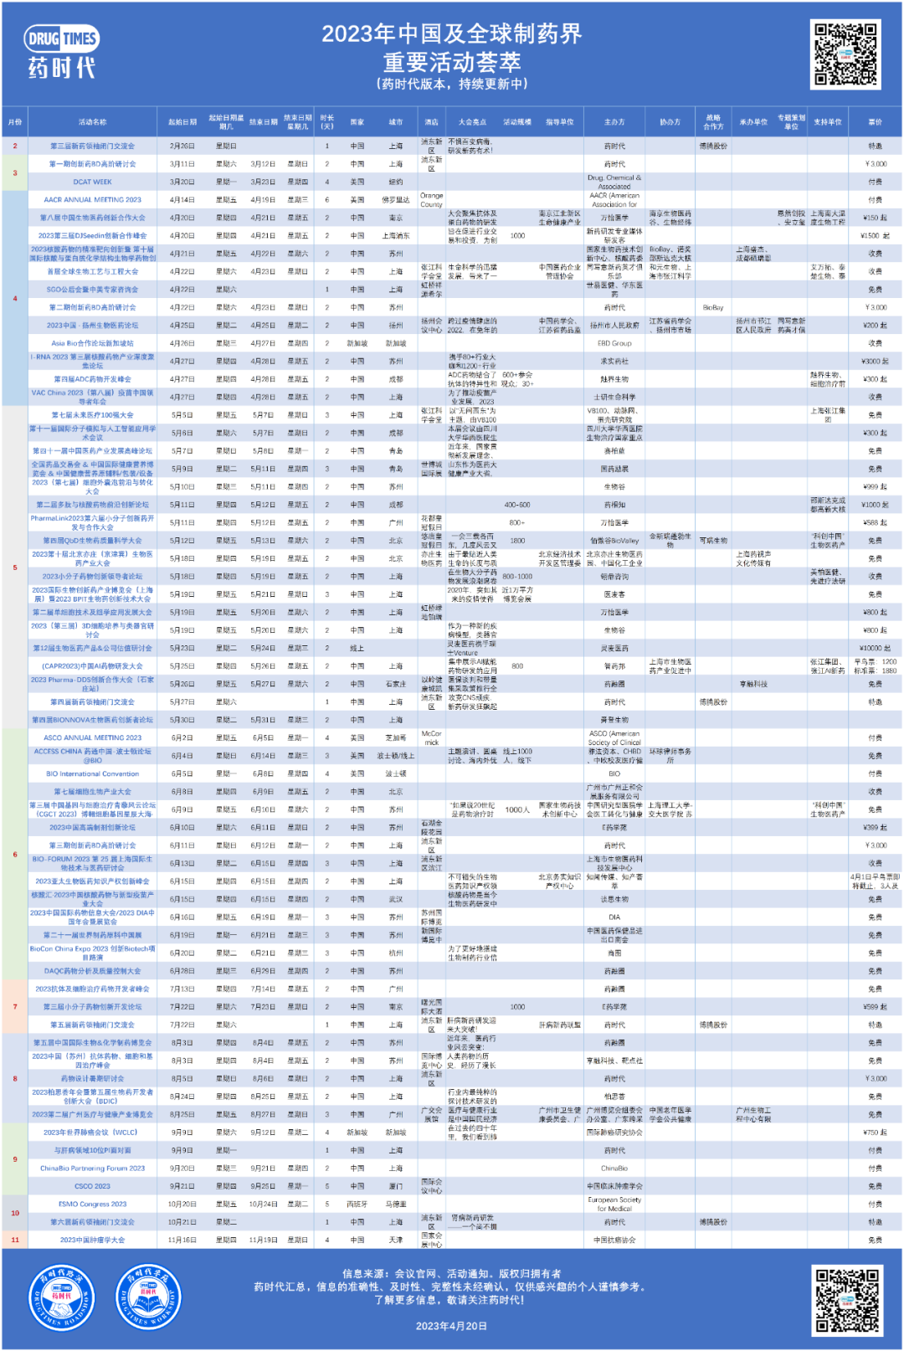Open 2023年世界肺癌会议（WCLC）event
The image size is (904, 1351).
click(x=92, y=1133)
